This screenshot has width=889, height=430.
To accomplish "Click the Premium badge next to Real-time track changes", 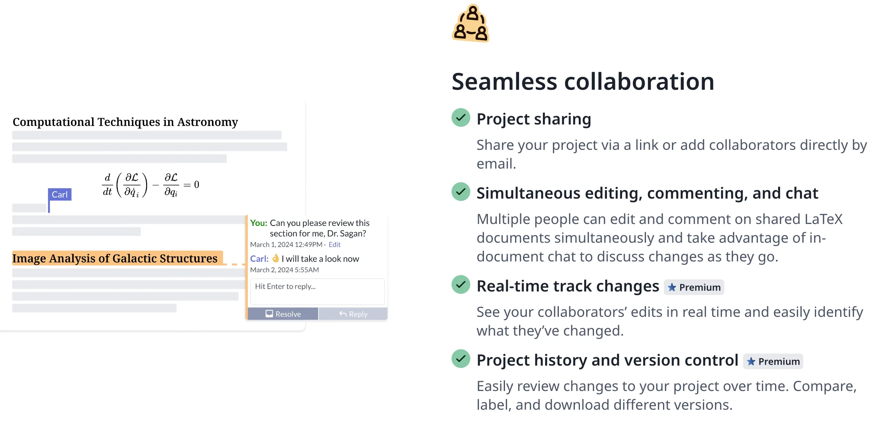I will pos(693,288).
